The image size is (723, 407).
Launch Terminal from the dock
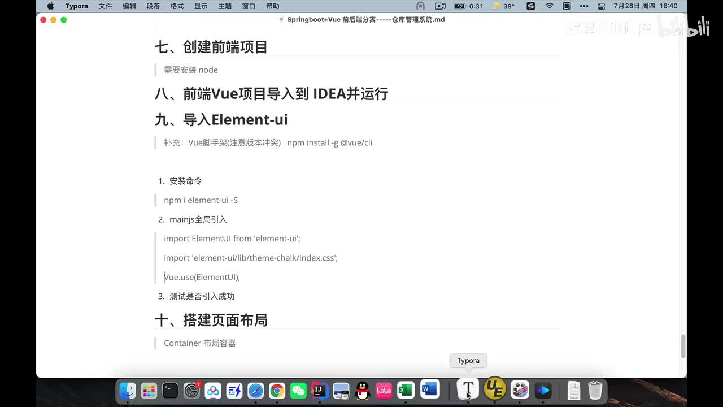(x=170, y=390)
